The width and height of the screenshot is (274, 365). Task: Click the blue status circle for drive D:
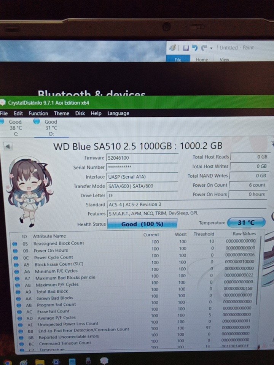pyautogui.click(x=37, y=121)
